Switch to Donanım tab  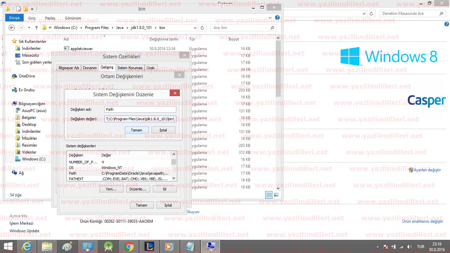[x=90, y=68]
